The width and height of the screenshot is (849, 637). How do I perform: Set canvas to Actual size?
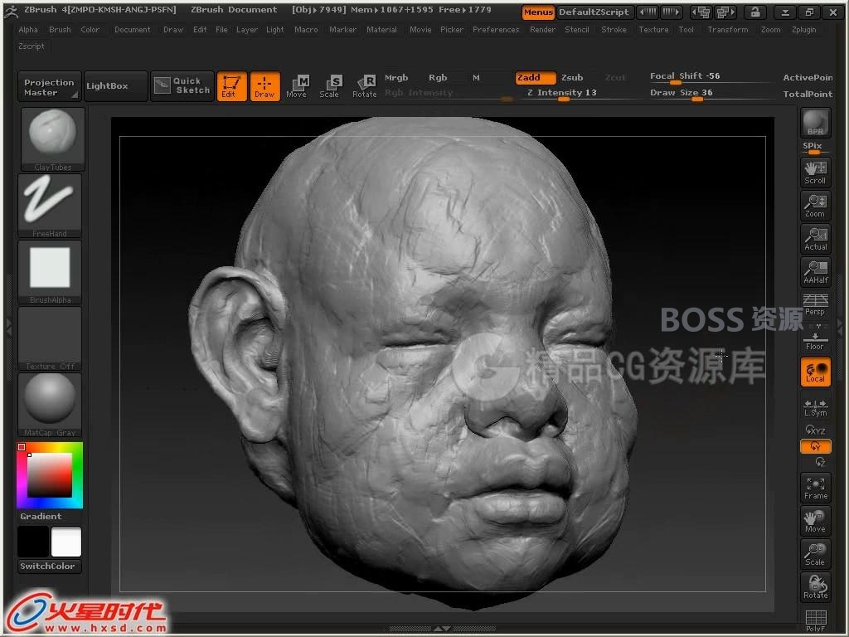pyautogui.click(x=816, y=239)
